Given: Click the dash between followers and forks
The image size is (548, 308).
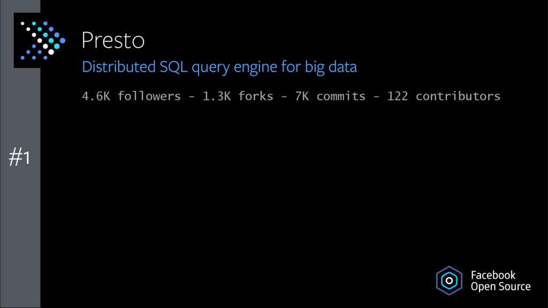Looking at the screenshot, I should tap(192, 97).
